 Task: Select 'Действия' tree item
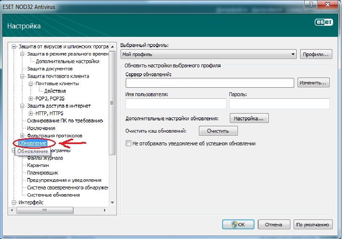point(55,91)
